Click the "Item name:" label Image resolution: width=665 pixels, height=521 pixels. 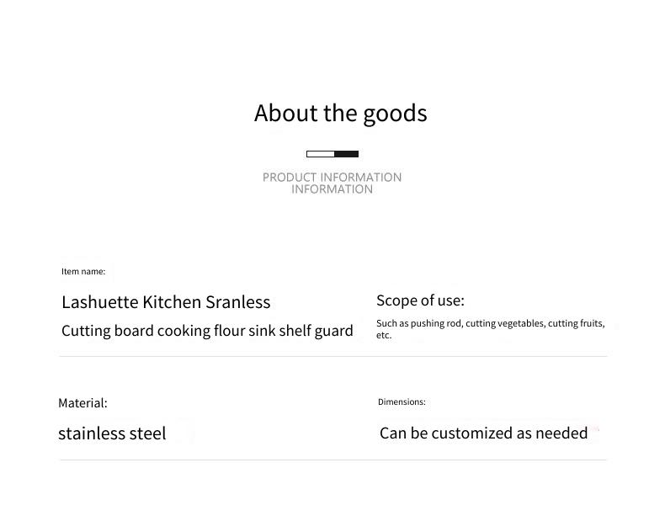pyautogui.click(x=83, y=271)
